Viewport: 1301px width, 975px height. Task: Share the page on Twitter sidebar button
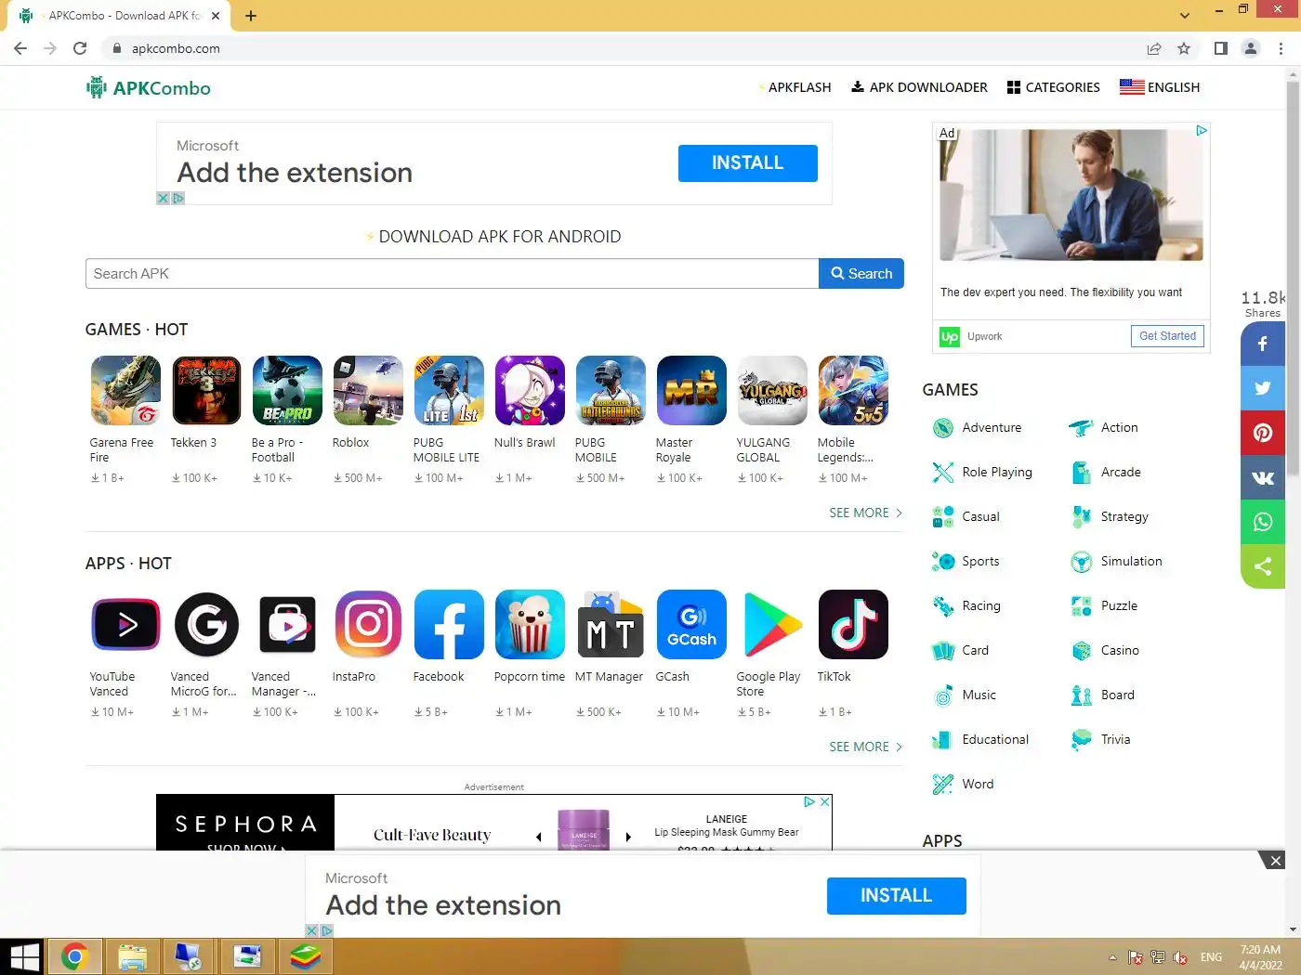tap(1263, 388)
